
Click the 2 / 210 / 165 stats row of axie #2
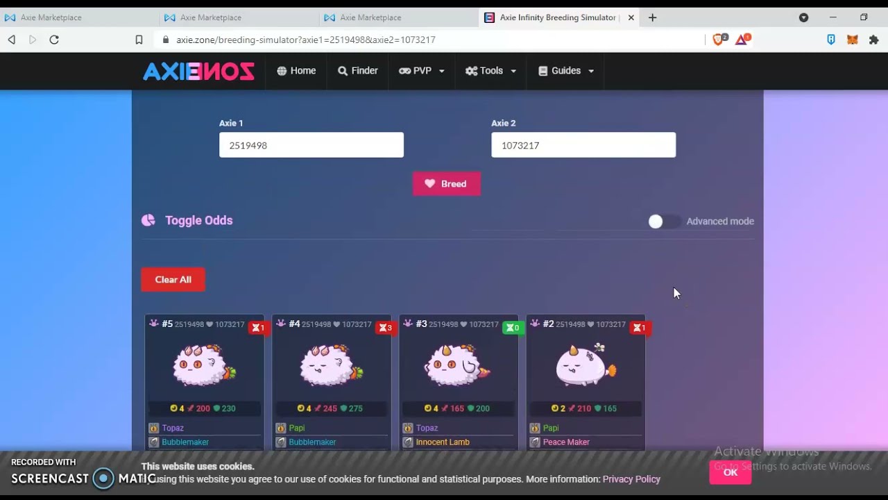[x=586, y=408]
